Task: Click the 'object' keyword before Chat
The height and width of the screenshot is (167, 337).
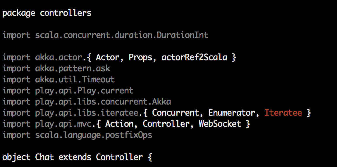Action: (16, 157)
